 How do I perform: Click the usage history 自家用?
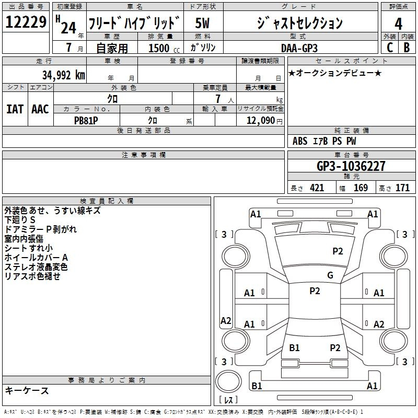click(x=112, y=48)
